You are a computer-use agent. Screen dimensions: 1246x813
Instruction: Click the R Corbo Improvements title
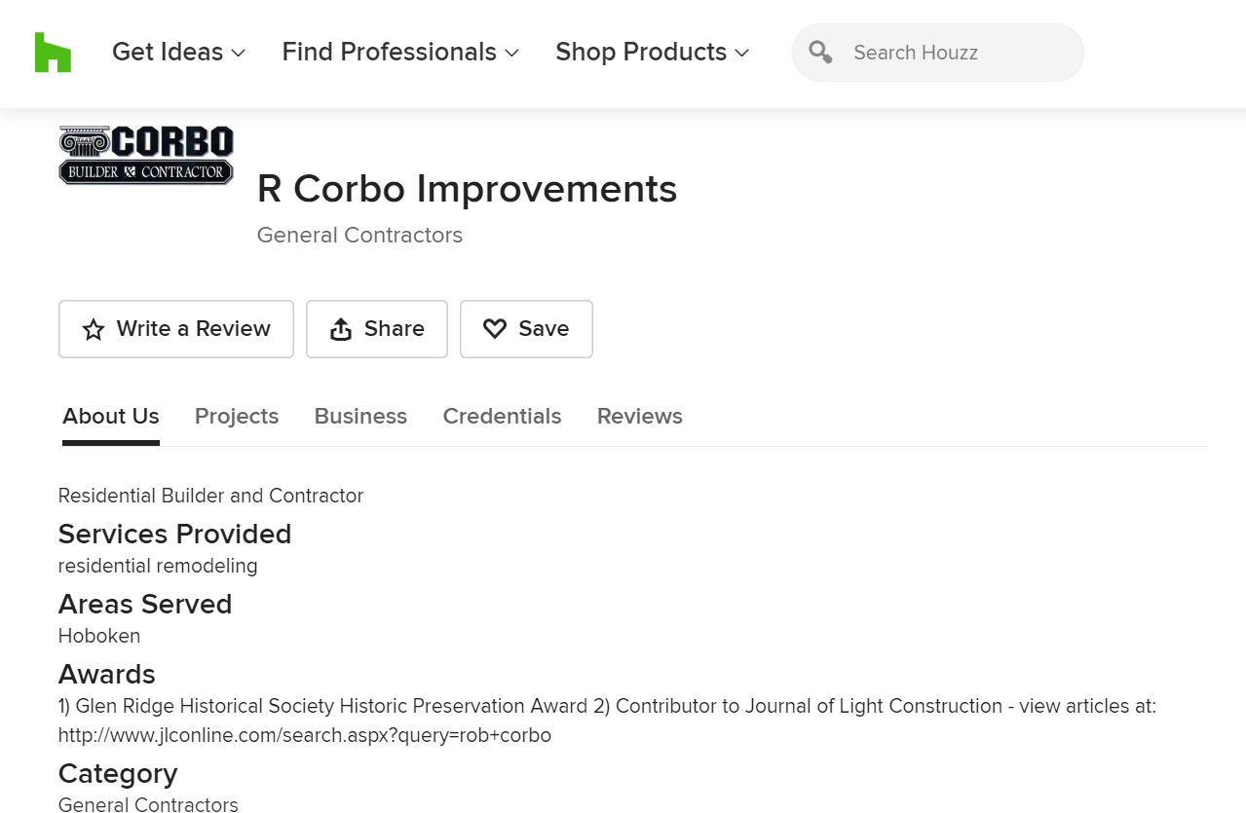tap(467, 189)
